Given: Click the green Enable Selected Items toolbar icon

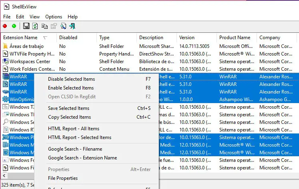Looking at the screenshot, I should coord(14,26).
